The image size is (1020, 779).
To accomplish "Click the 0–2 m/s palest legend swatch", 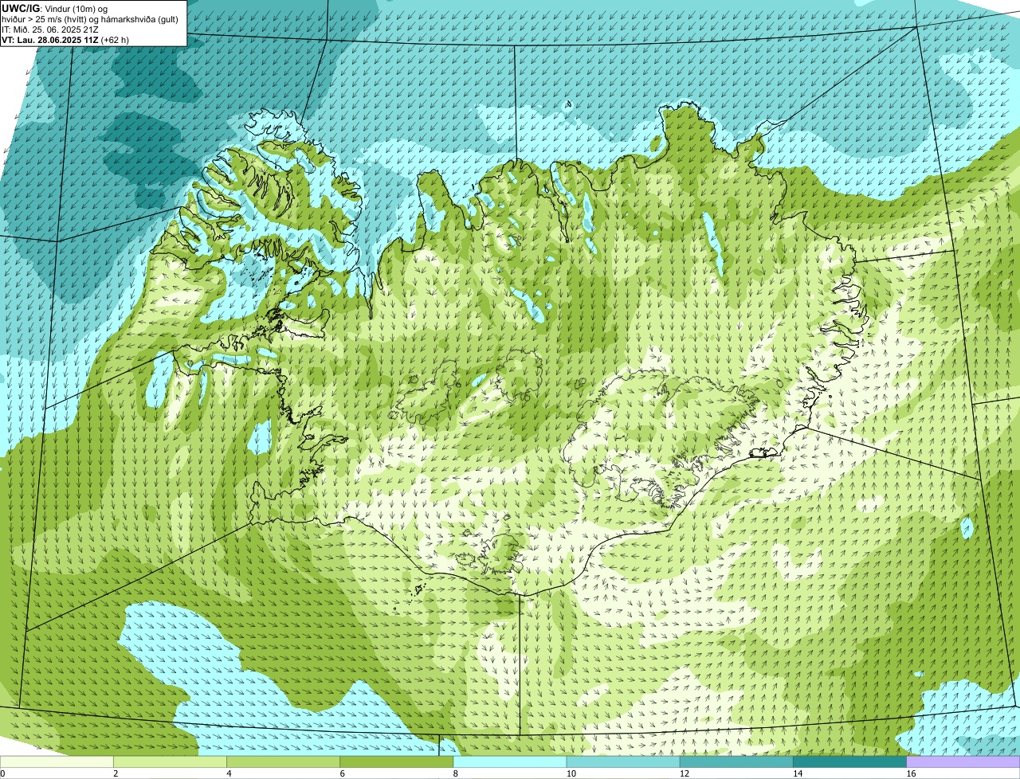I will 57,761.
